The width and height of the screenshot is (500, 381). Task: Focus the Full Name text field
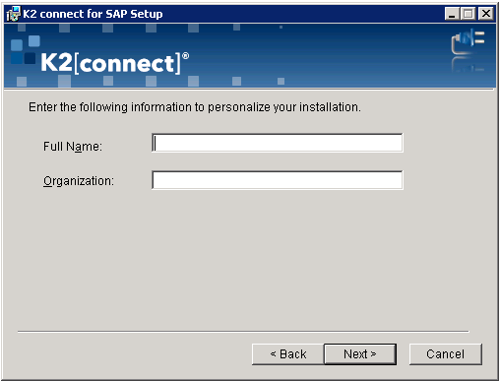(x=278, y=143)
